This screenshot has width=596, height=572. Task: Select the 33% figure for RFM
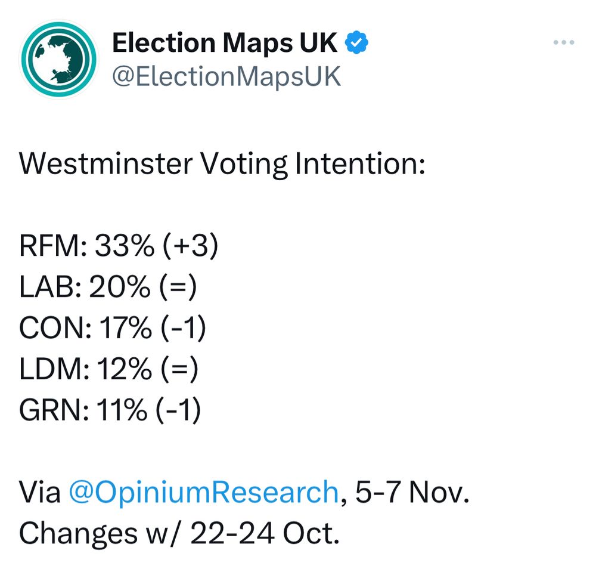coord(123,247)
